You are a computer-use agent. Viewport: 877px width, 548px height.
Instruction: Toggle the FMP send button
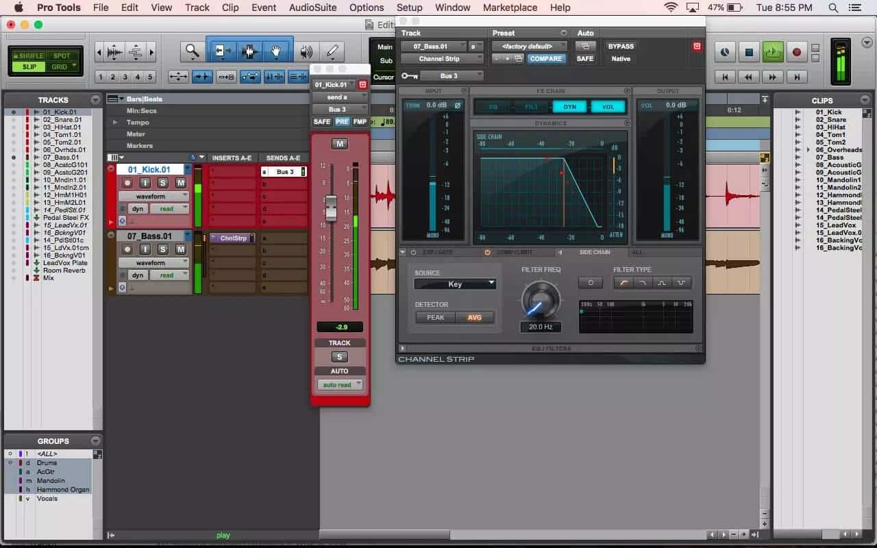pyautogui.click(x=360, y=121)
